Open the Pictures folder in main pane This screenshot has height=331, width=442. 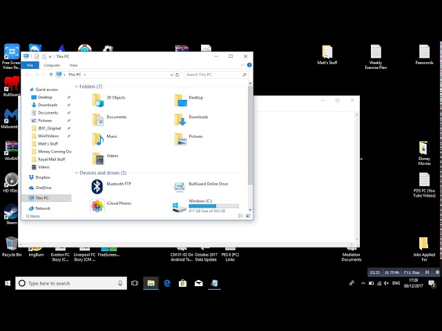[189, 138]
